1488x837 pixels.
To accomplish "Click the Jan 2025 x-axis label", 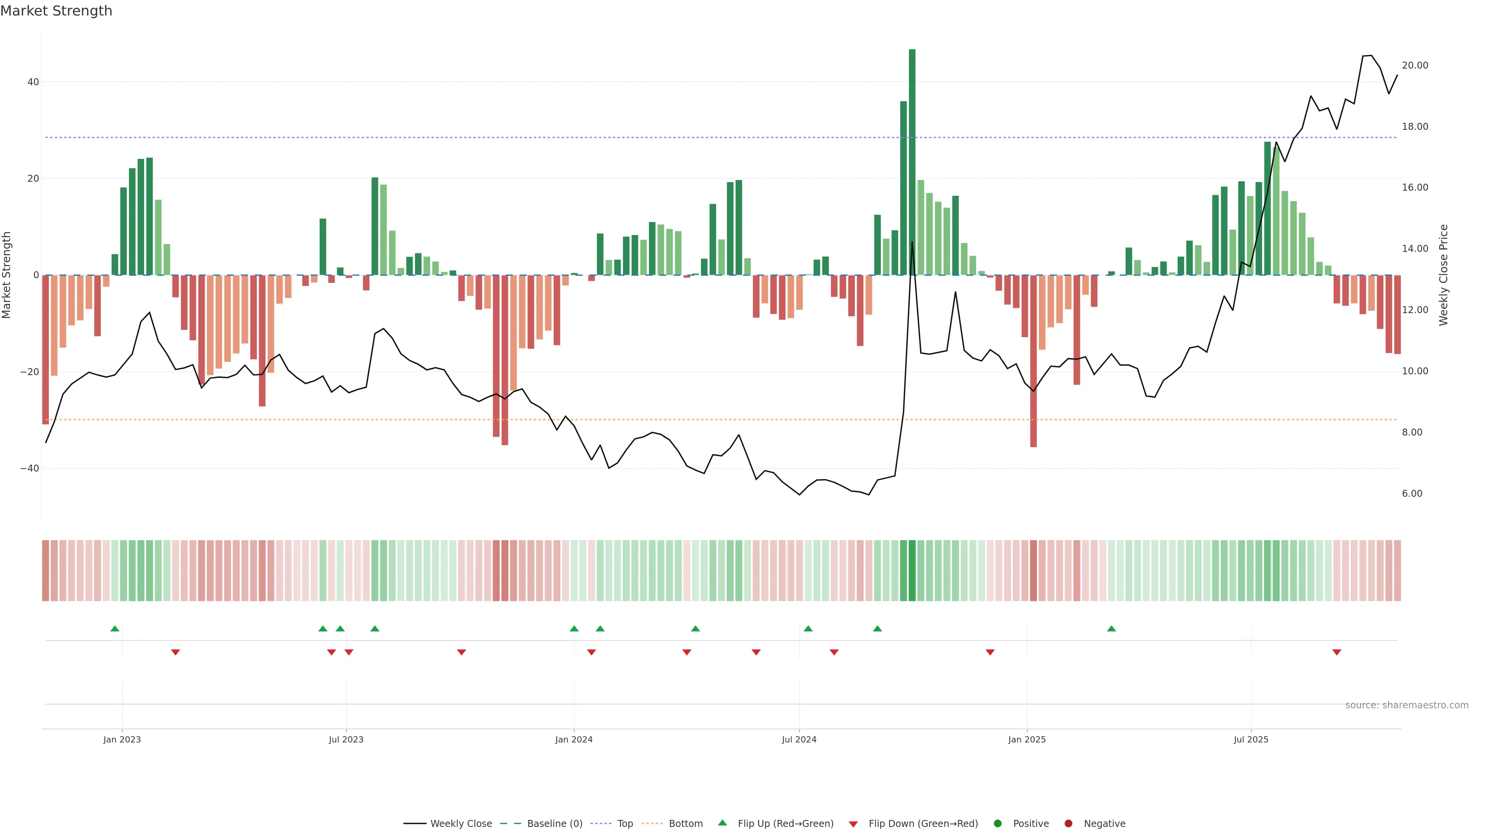I will [x=1027, y=739].
